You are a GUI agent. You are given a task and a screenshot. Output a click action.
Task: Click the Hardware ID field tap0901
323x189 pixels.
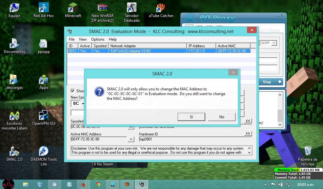click(195, 139)
